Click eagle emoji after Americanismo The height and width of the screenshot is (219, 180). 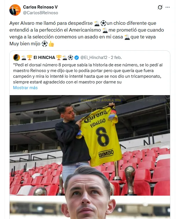105,30
